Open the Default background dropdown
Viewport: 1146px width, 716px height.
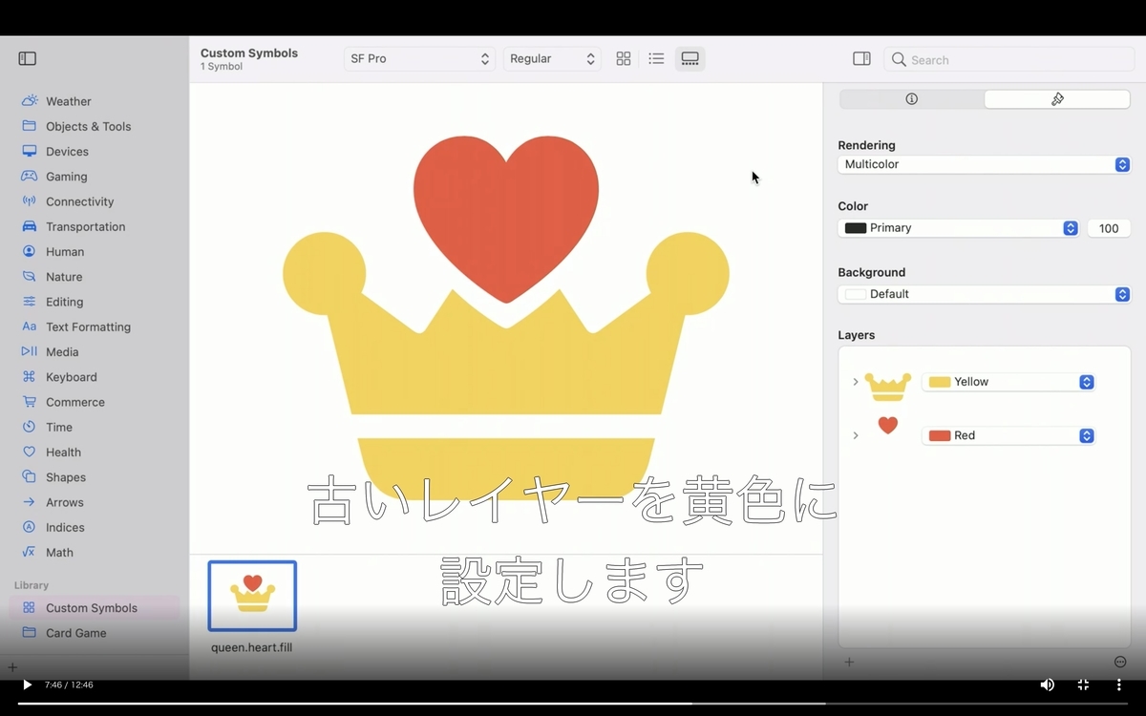[x=984, y=294]
